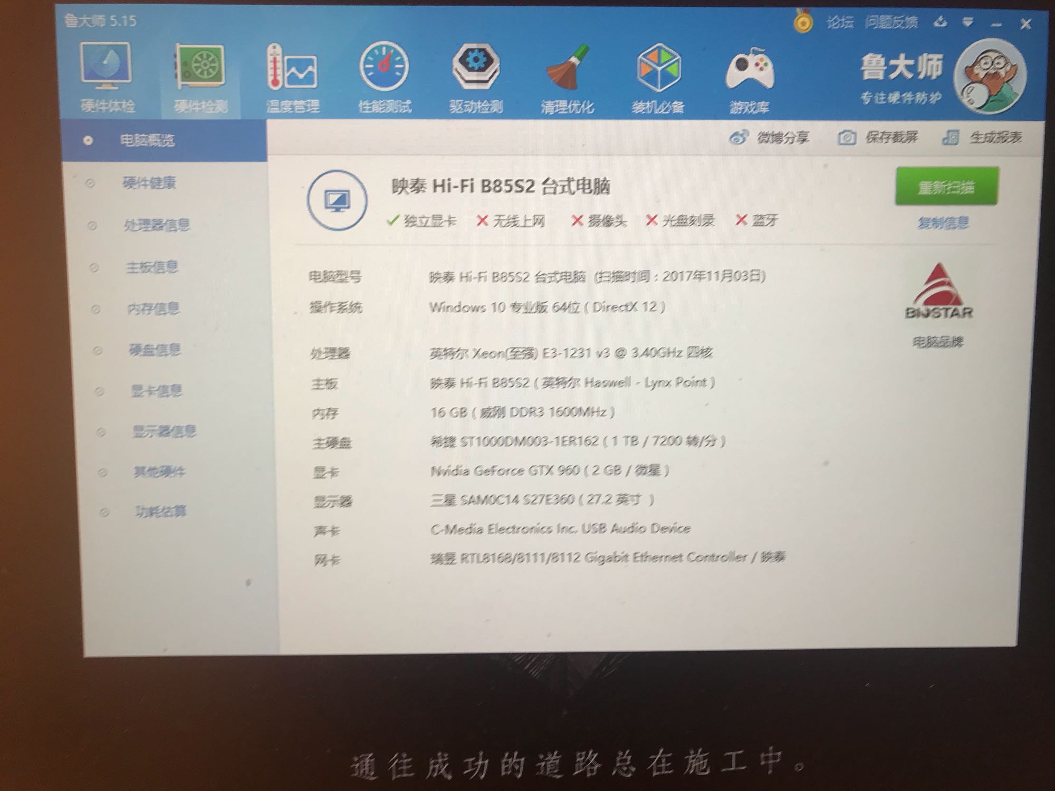
Task: Click the Weibo share icon
Action: click(x=738, y=137)
